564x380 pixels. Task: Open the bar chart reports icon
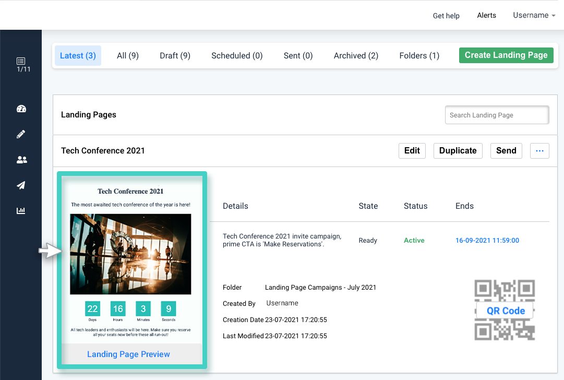[x=21, y=210]
